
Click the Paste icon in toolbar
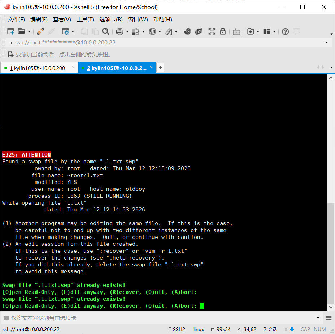click(x=95, y=32)
